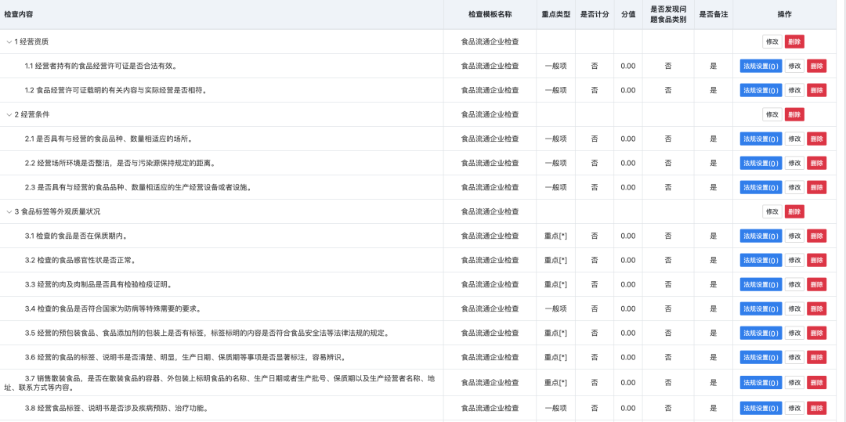This screenshot has height=422, width=846.
Task: Click 删除 for row '2 经营条件'
Action: (x=794, y=114)
